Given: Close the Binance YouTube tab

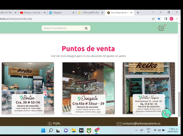Looking at the screenshot, I should coord(44,13).
